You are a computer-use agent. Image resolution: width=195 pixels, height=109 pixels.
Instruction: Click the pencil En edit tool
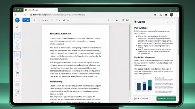point(66,20)
